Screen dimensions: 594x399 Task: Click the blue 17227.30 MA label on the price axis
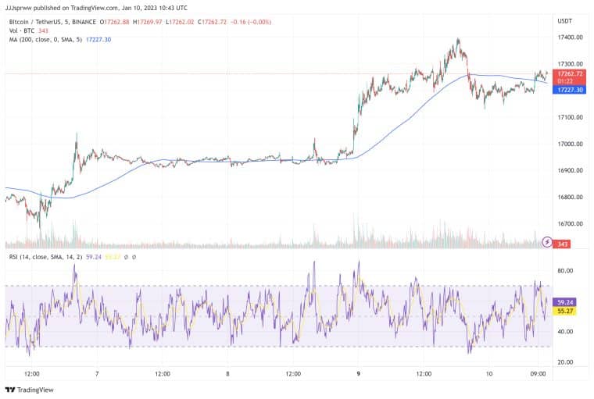tap(569, 90)
